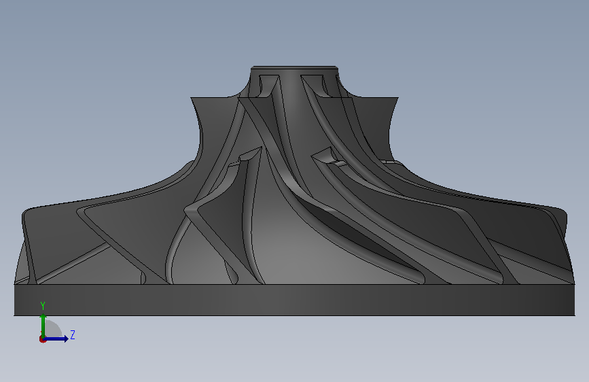Click the red origin point of triad
This screenshot has width=589, height=382.
point(42,339)
